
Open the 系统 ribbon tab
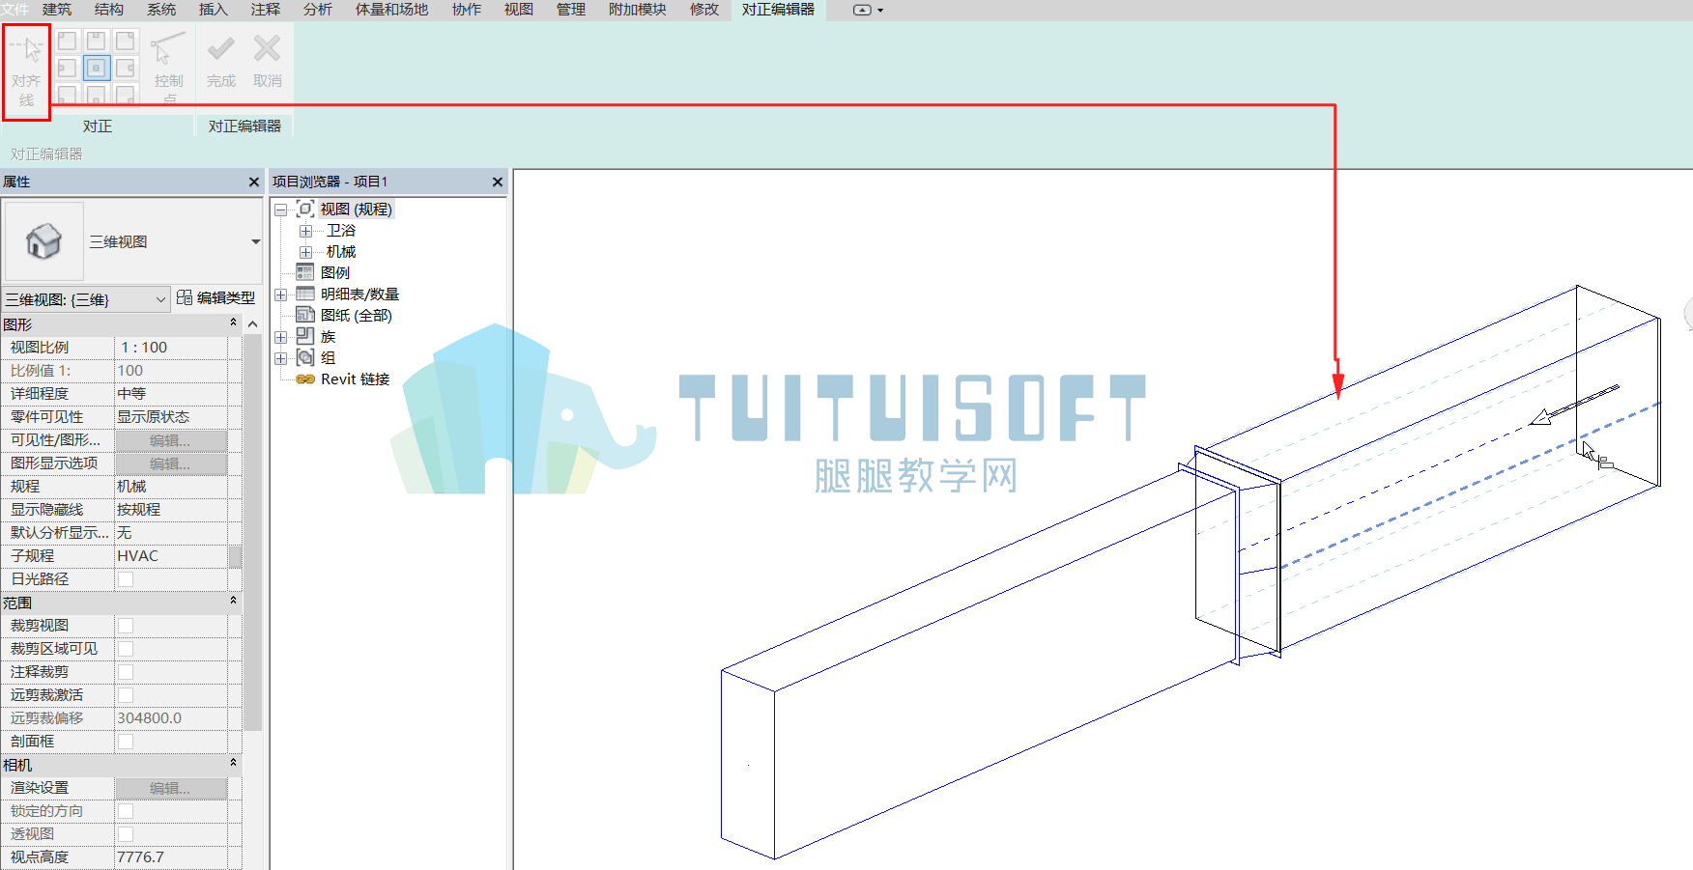pos(161,10)
